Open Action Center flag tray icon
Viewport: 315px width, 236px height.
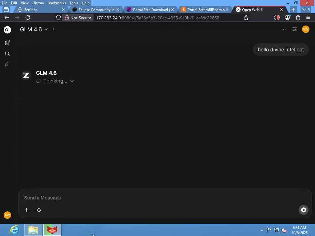pyautogui.click(x=269, y=230)
